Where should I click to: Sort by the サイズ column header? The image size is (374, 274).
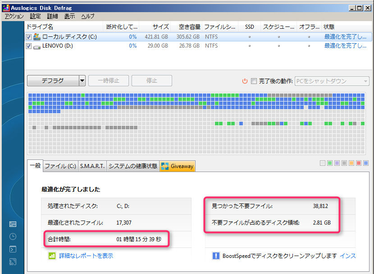(155, 27)
